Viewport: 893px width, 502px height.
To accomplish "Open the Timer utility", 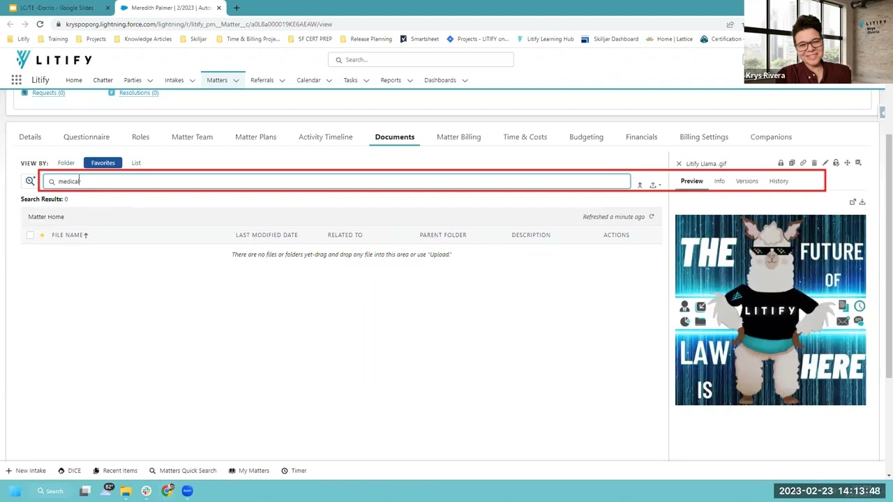I will click(294, 471).
